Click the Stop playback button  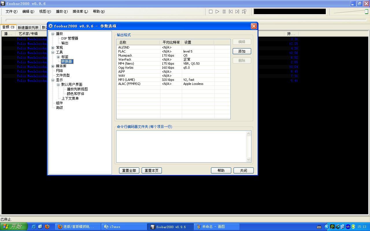(x=211, y=12)
